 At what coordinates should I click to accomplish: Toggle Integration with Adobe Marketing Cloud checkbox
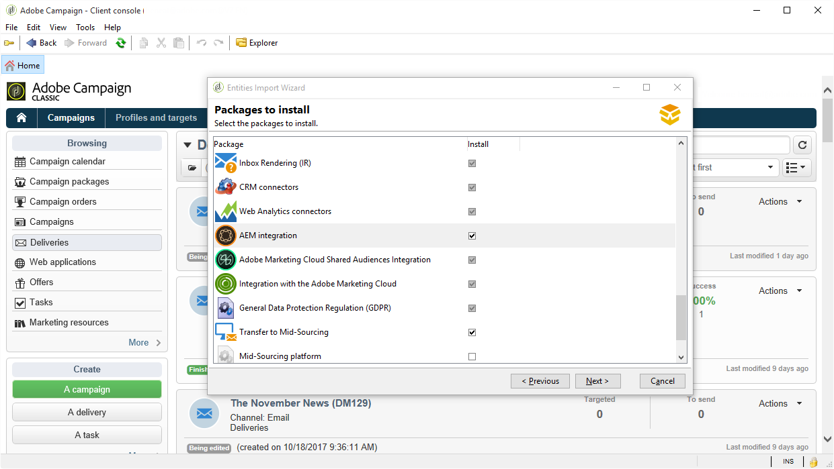click(472, 284)
